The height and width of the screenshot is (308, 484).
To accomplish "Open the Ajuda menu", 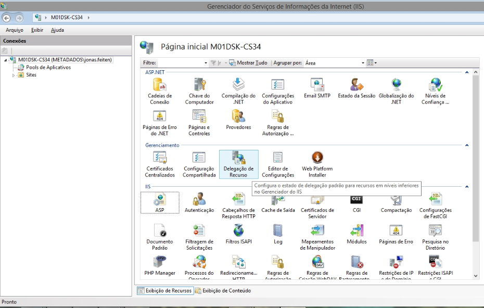I will tap(57, 30).
